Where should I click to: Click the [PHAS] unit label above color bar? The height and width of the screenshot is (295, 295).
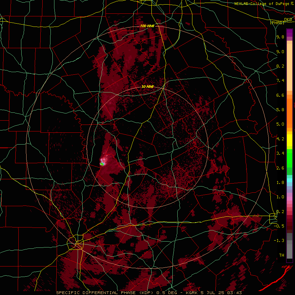[277, 23]
